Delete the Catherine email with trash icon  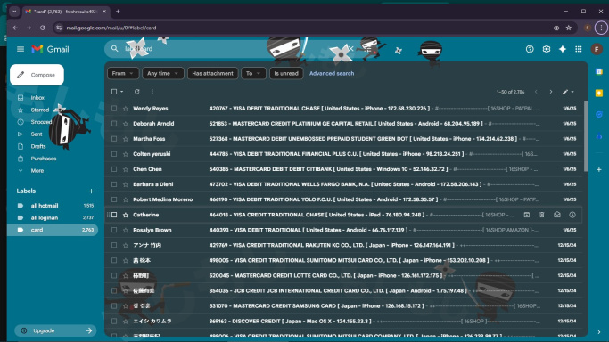(x=542, y=215)
